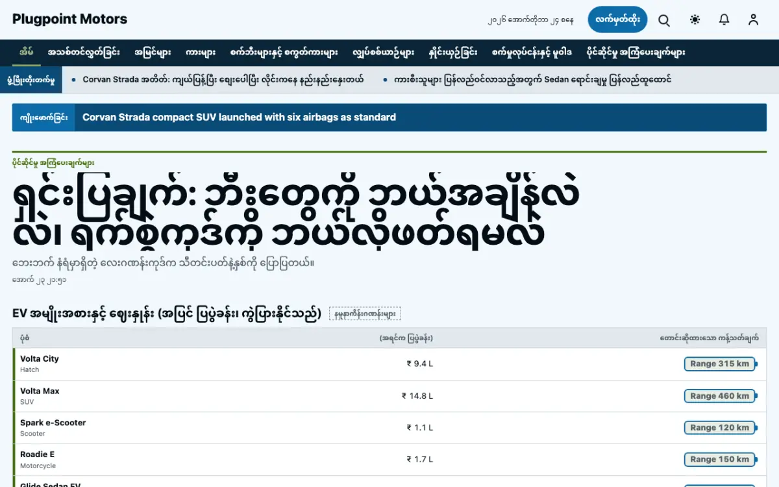Image resolution: width=779 pixels, height=487 pixels.
Task: Click the Range 460 km badge
Action: (x=720, y=395)
